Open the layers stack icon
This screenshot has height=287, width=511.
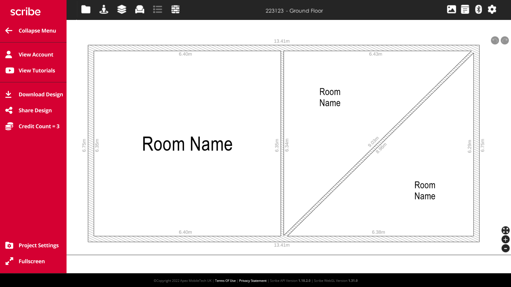pos(122,10)
